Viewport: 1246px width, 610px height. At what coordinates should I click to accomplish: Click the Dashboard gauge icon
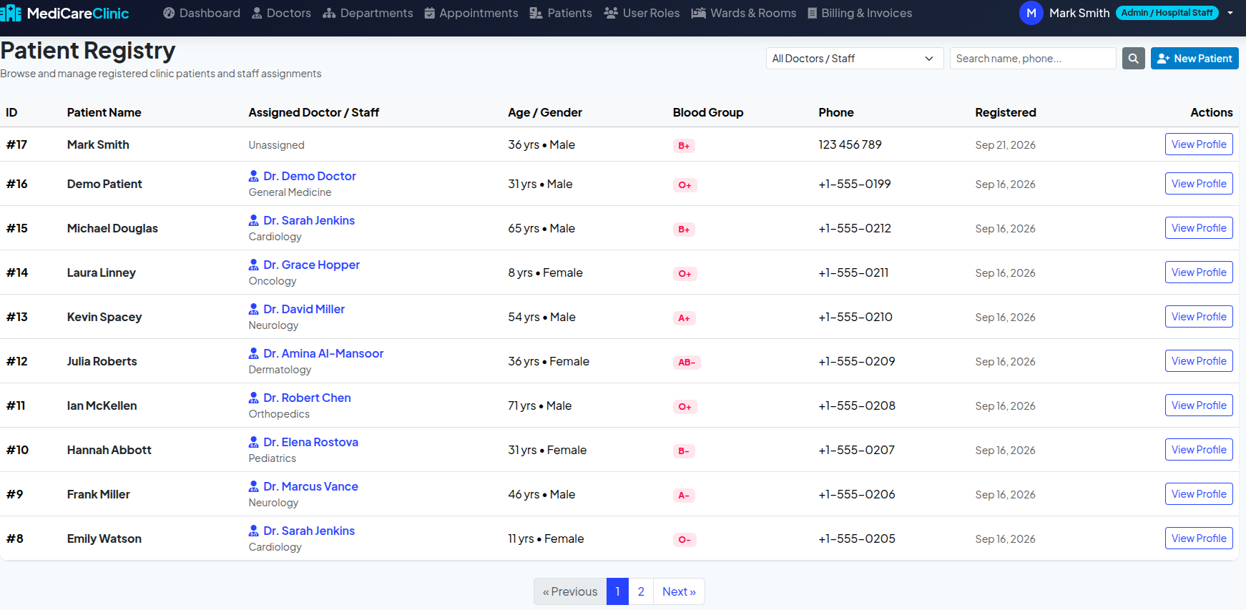(169, 13)
